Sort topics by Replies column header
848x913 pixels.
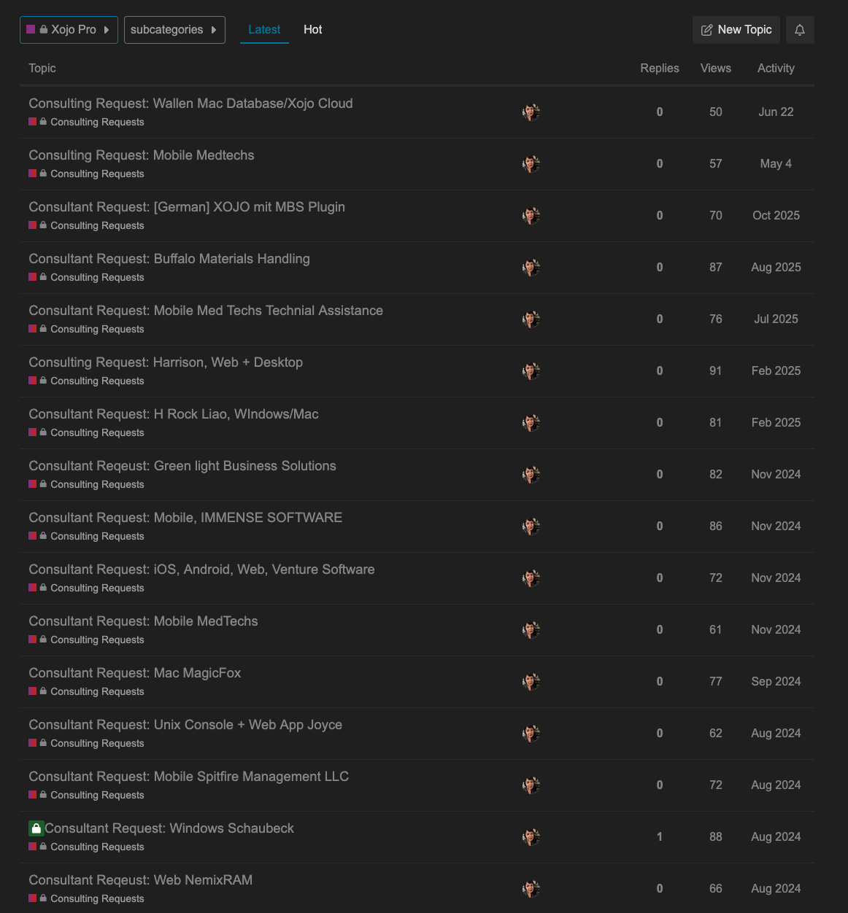660,68
